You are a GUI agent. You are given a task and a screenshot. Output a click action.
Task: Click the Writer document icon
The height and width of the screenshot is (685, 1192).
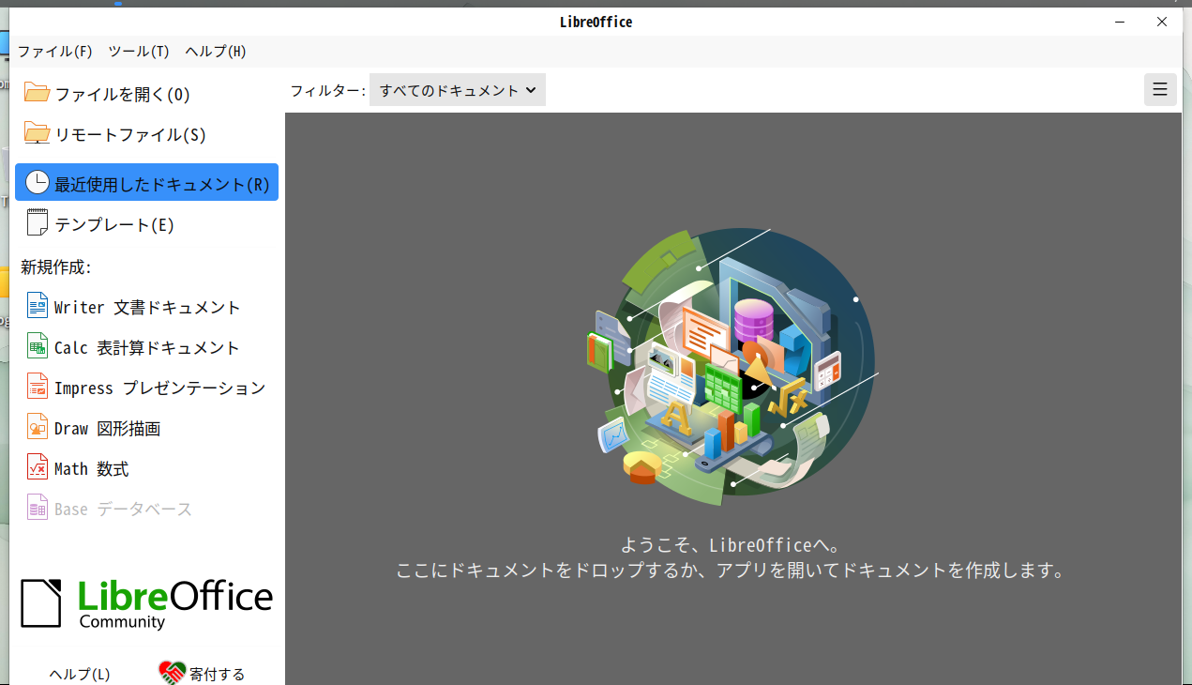37,306
